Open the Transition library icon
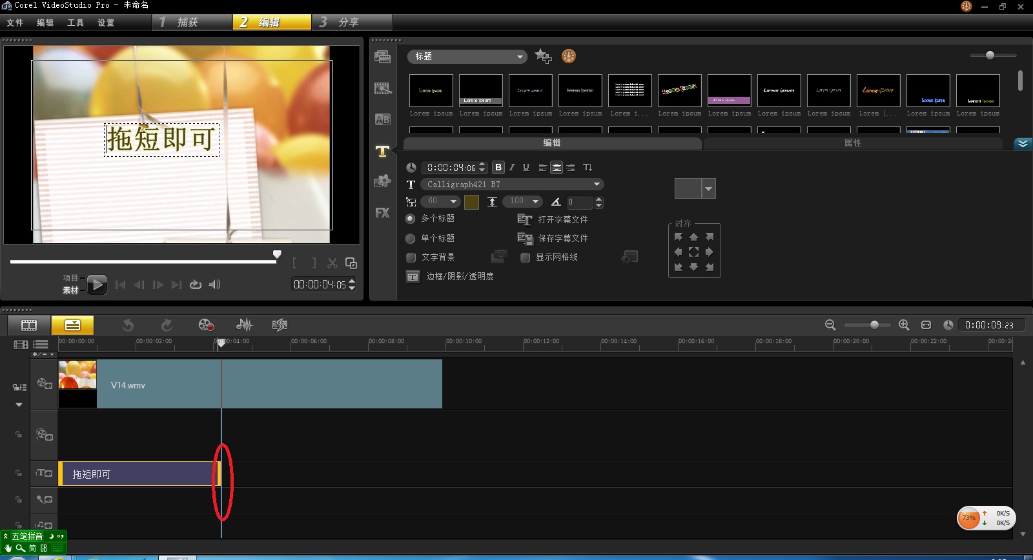Viewport: 1033px width, 560px height. click(x=382, y=119)
